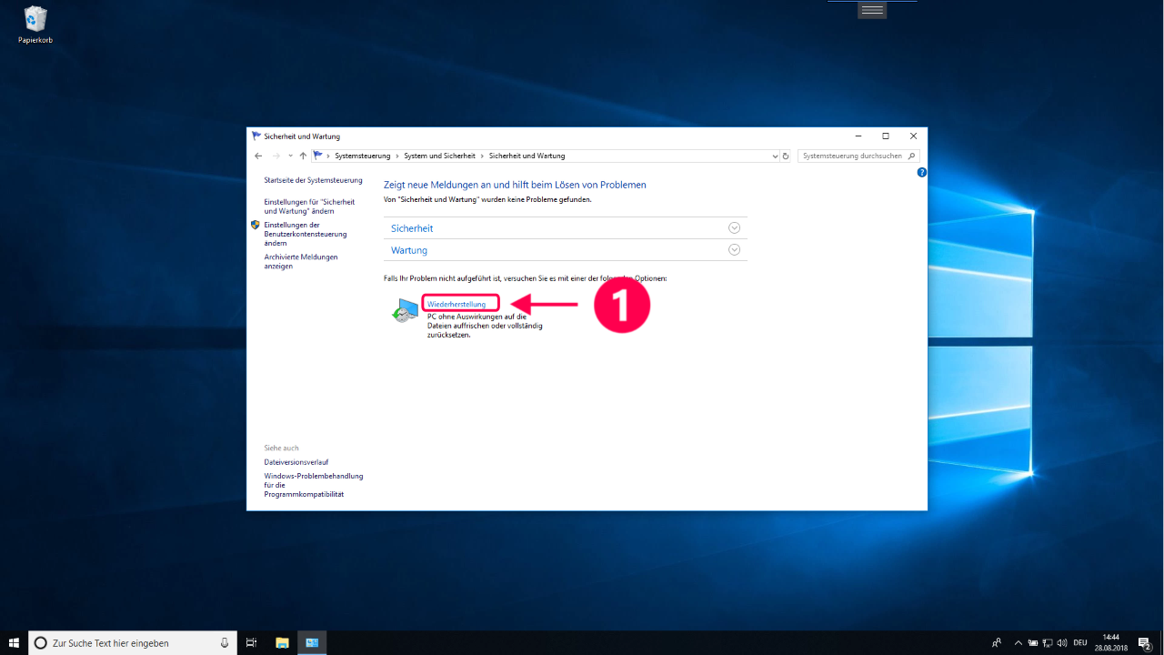
Task: Click the Cortana microphone icon
Action: 225,642
